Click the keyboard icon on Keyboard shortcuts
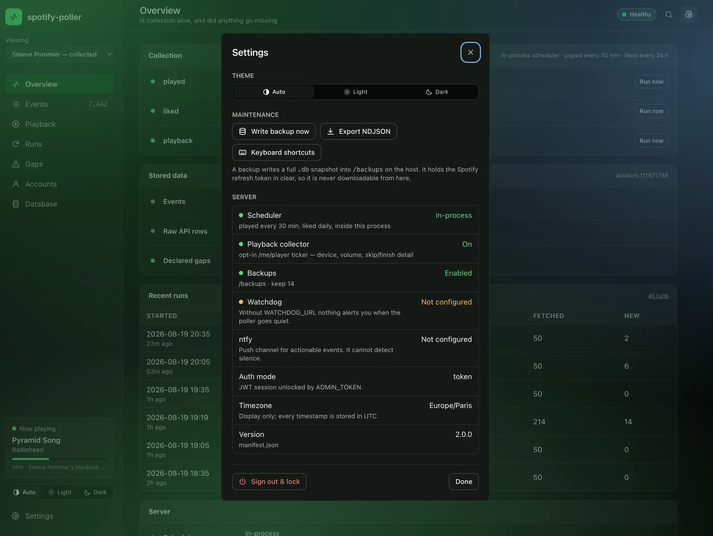This screenshot has height=536, width=713. tap(242, 153)
